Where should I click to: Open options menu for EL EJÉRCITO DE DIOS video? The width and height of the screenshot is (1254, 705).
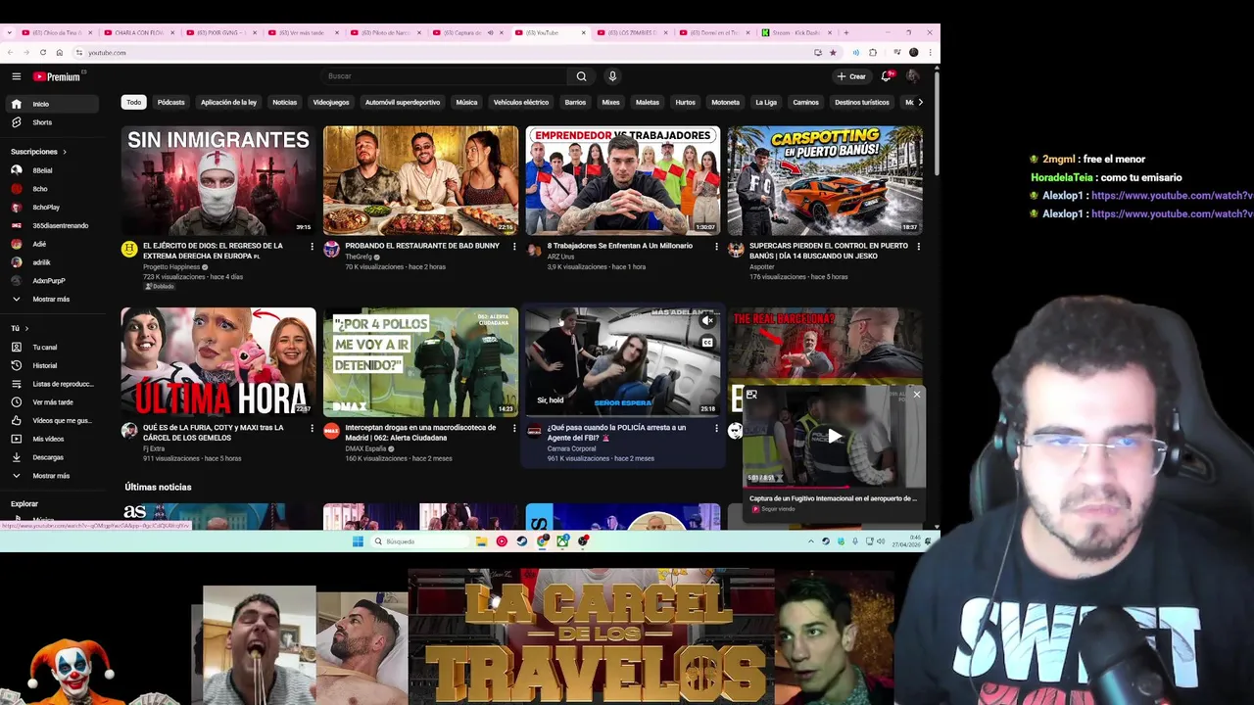[x=312, y=247]
